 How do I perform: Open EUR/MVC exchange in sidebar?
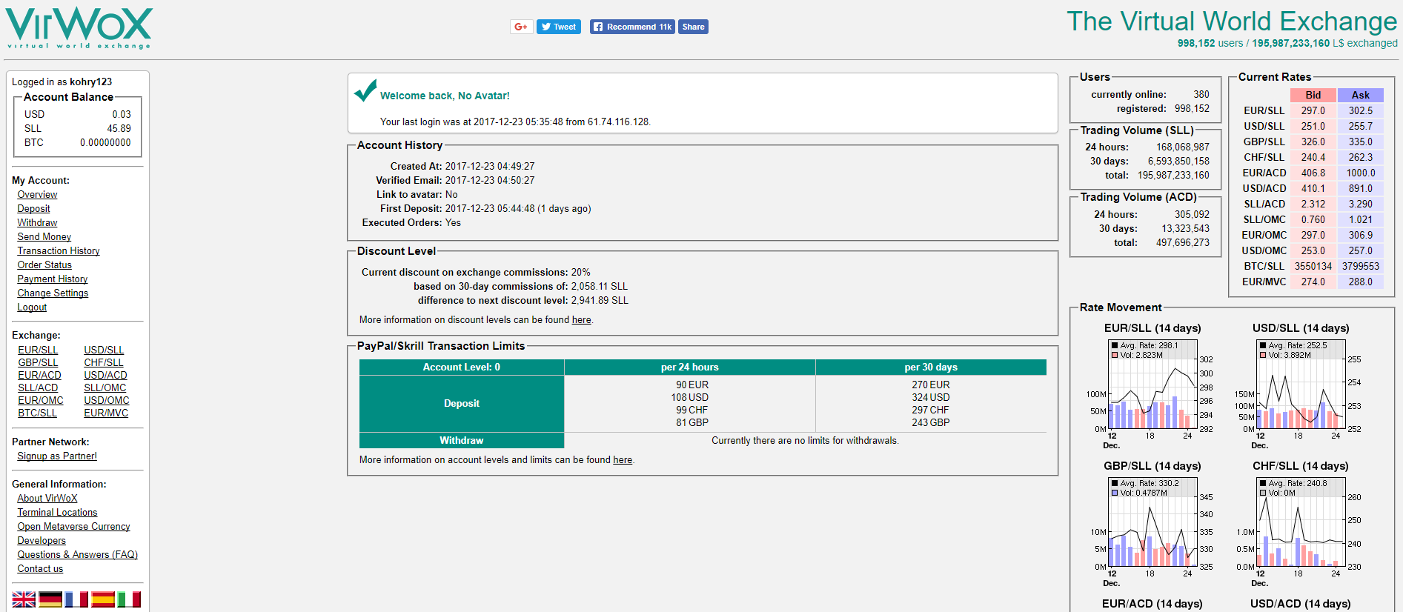(x=106, y=413)
